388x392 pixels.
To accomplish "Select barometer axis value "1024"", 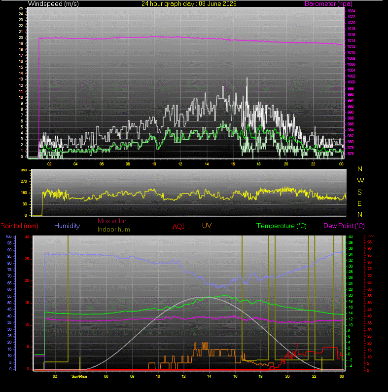I will point(351,11).
